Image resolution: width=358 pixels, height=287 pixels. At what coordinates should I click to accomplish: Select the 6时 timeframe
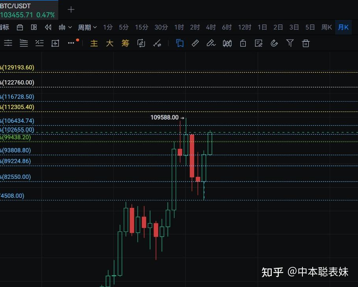click(227, 28)
